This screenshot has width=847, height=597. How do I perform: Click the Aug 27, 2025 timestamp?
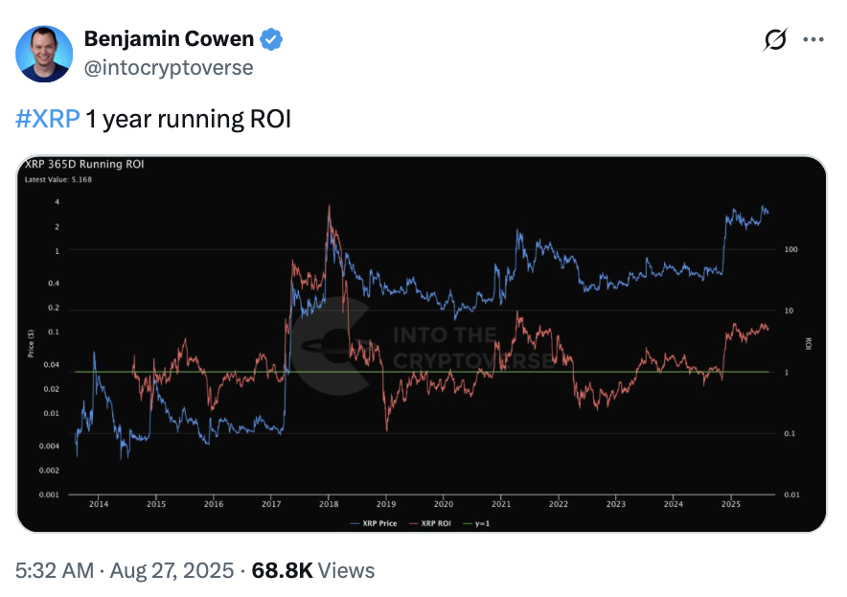click(x=172, y=571)
